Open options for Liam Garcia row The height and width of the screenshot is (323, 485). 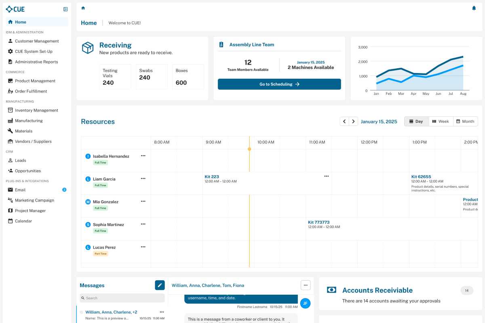(143, 178)
